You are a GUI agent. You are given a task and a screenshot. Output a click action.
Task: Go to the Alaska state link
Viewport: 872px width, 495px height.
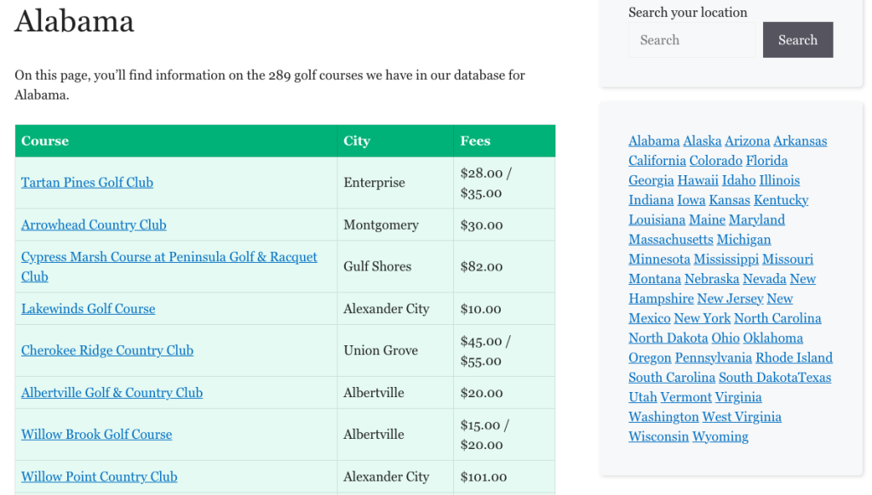pyautogui.click(x=702, y=141)
